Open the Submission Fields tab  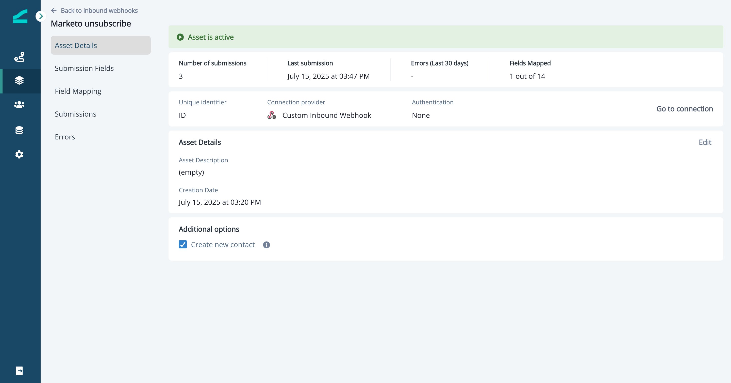(x=84, y=68)
